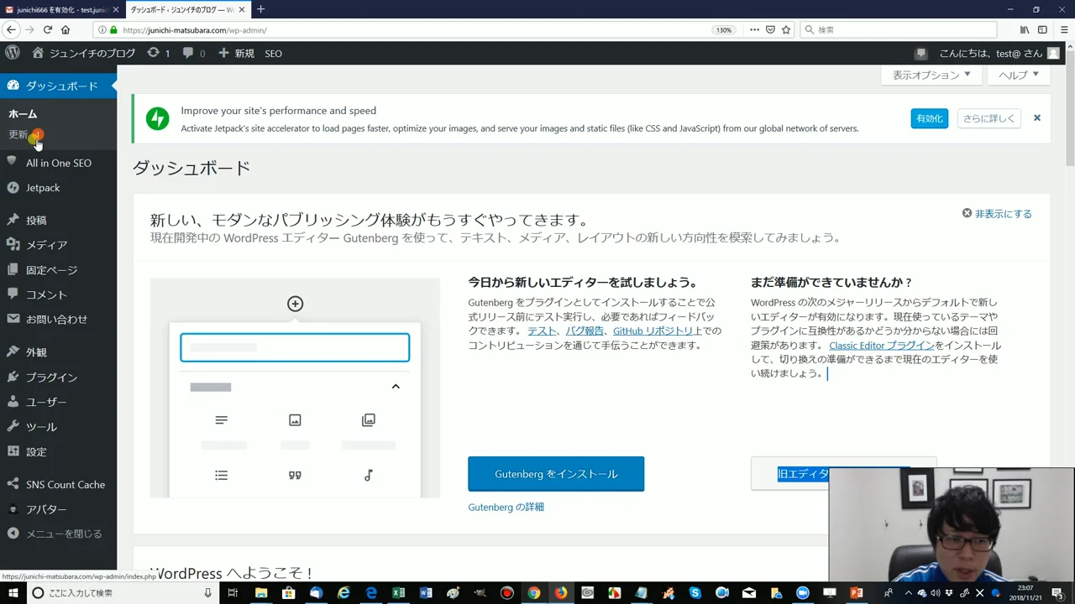Click the Firefox 検索 search box

(x=899, y=29)
